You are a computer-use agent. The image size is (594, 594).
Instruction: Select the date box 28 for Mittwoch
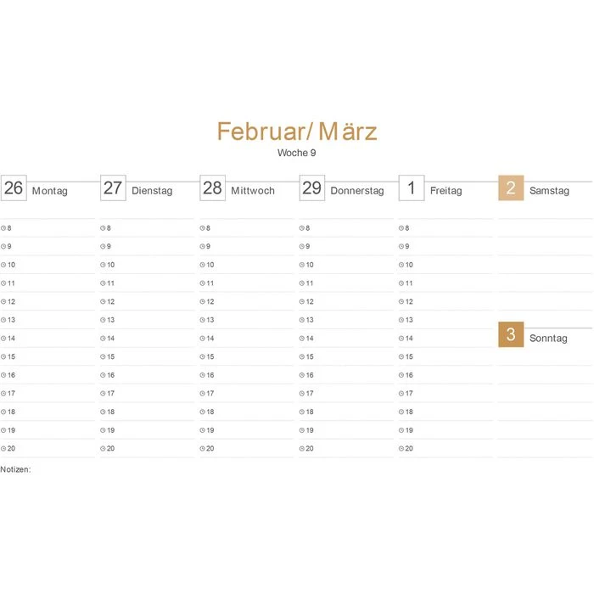pos(212,188)
